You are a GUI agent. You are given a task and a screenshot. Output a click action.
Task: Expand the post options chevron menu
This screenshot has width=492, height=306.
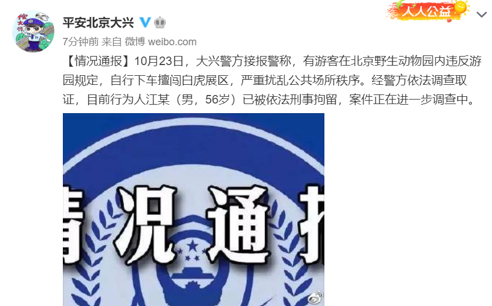coord(481,14)
